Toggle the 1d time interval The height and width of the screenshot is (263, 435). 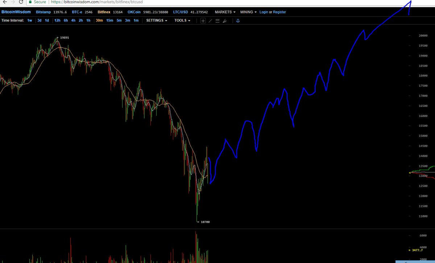coord(46,21)
